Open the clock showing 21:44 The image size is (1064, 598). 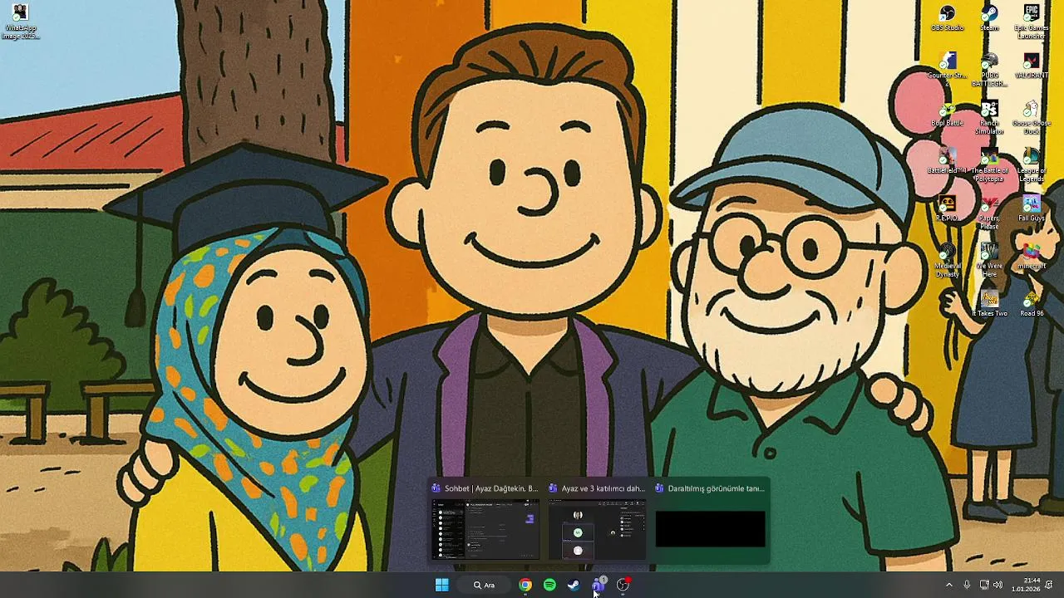coord(1027,585)
